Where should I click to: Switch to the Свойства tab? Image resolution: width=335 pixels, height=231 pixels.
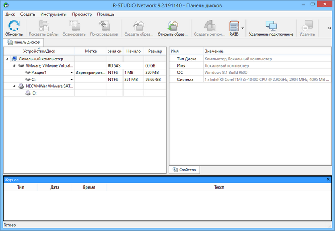pyautogui.click(x=184, y=170)
